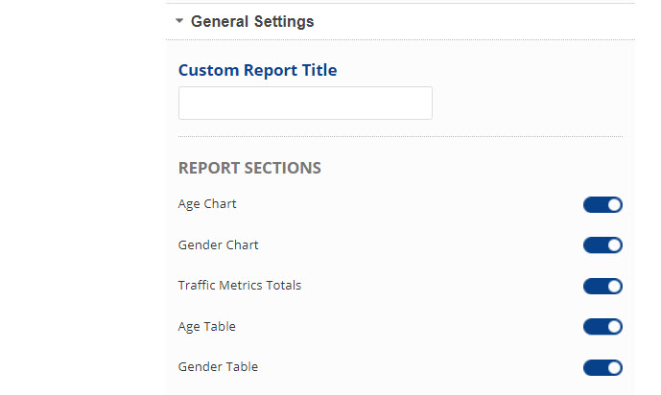Screen dimensions: 661x395
Task: Click the white knob on Age Table switch
Action: pyautogui.click(x=614, y=327)
